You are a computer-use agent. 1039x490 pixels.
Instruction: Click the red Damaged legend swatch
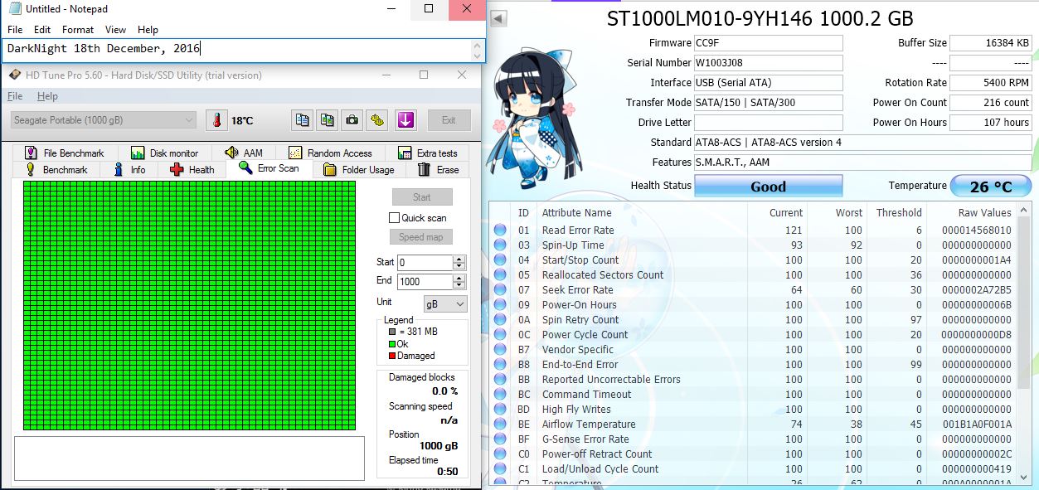coord(392,356)
